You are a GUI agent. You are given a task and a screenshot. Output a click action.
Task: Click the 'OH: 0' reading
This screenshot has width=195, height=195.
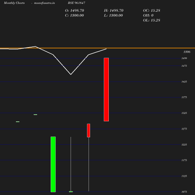tap(148, 15)
